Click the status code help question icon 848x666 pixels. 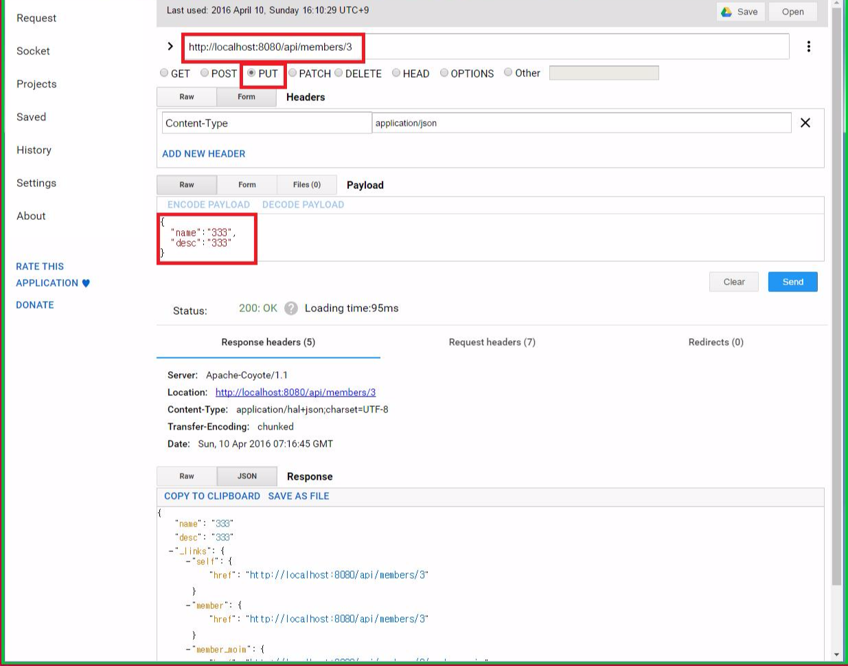(x=291, y=308)
